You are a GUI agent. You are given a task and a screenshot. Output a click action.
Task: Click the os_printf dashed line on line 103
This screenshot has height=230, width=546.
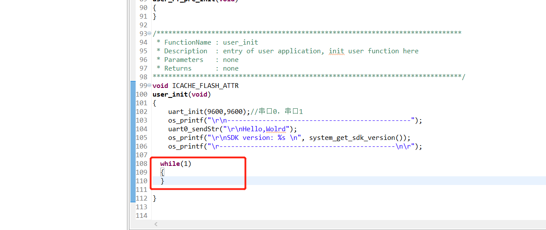[x=295, y=120]
